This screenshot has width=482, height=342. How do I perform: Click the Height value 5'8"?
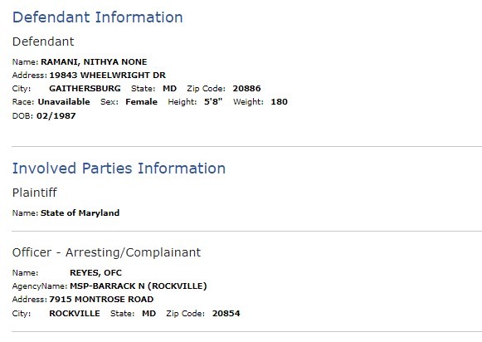coord(213,102)
